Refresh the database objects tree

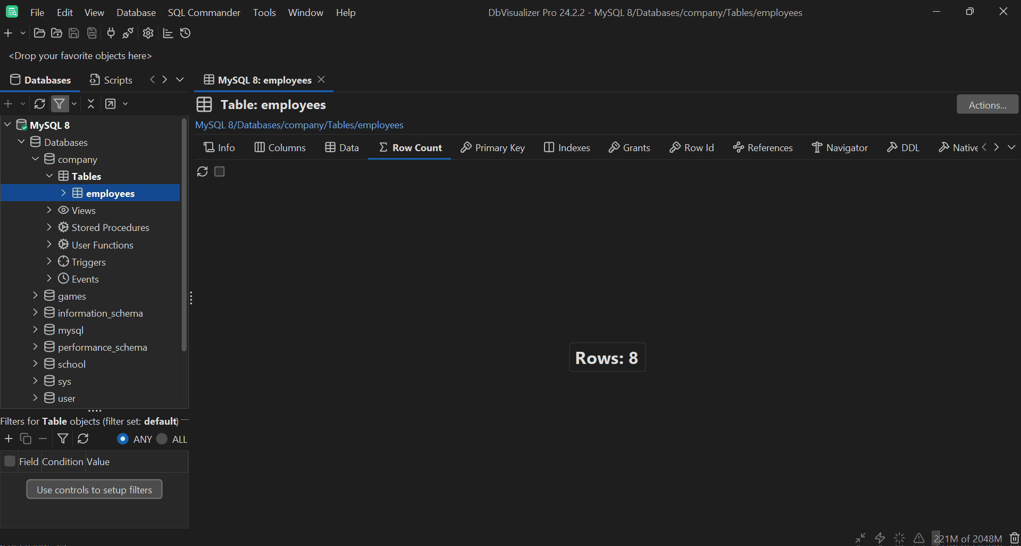pyautogui.click(x=39, y=104)
